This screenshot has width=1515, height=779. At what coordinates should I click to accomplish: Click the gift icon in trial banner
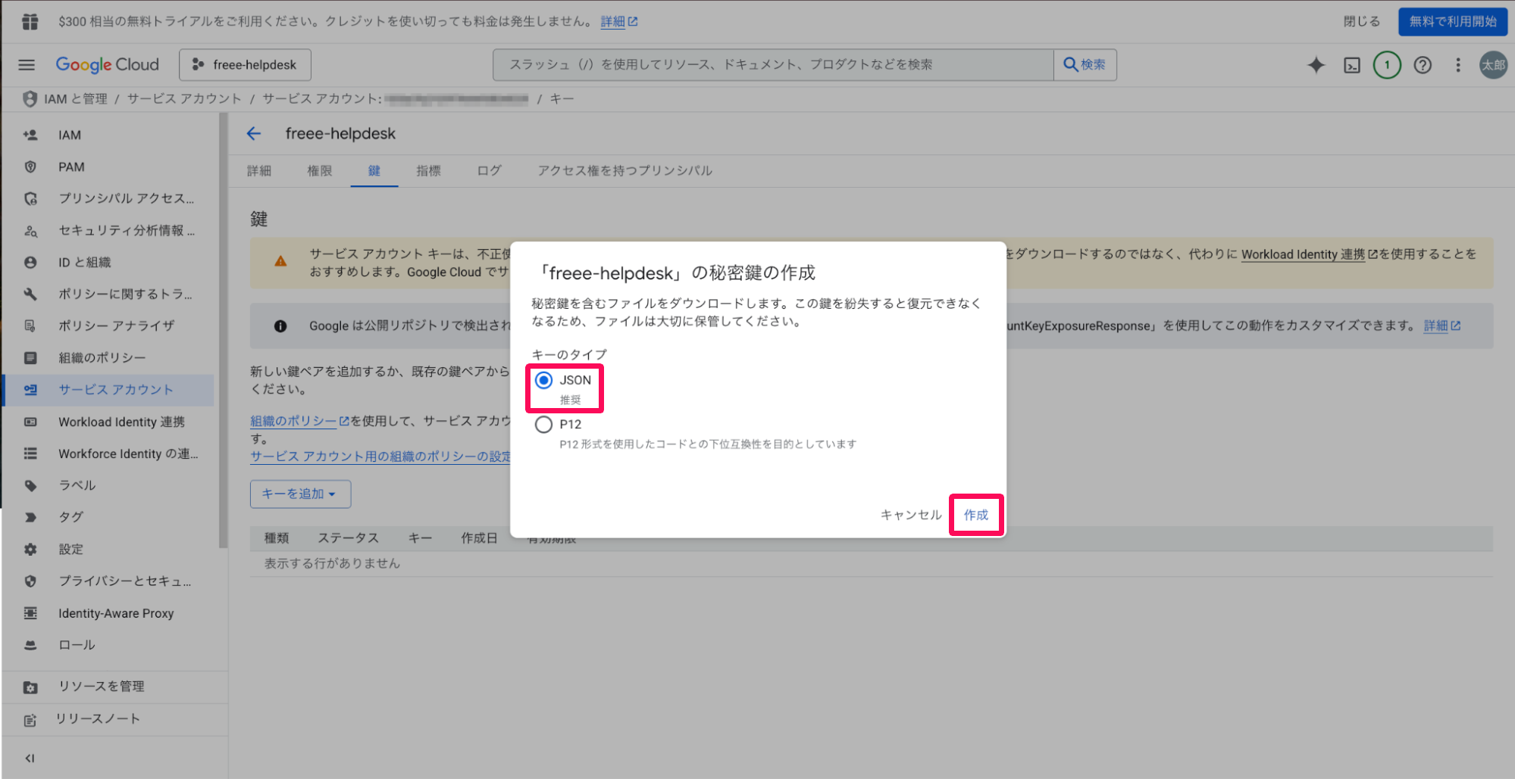(30, 22)
